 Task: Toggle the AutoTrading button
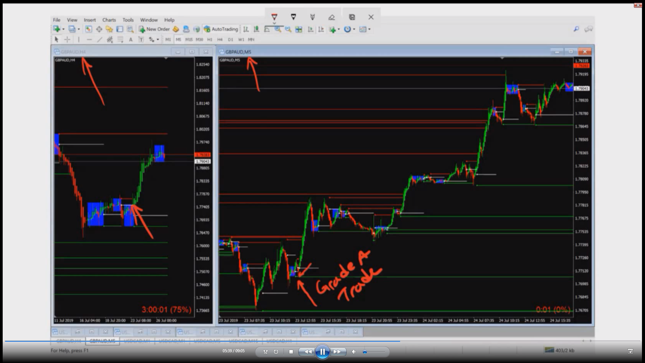point(221,29)
